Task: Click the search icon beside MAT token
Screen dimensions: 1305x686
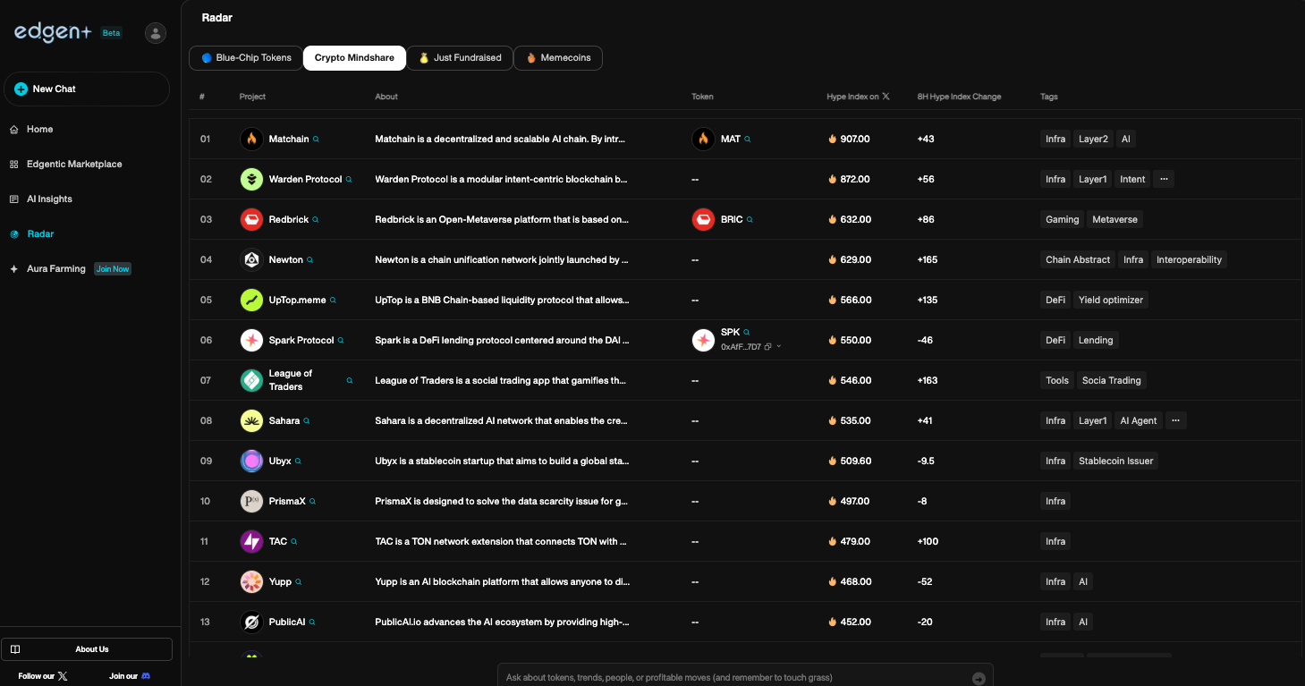Action: click(748, 140)
